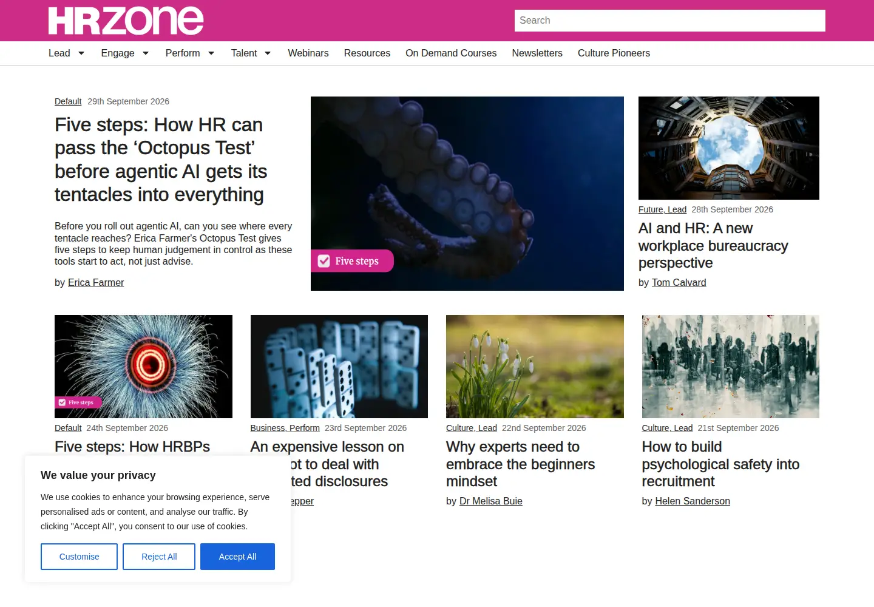The image size is (874, 607).
Task: Open the Resources menu item
Action: [x=367, y=53]
